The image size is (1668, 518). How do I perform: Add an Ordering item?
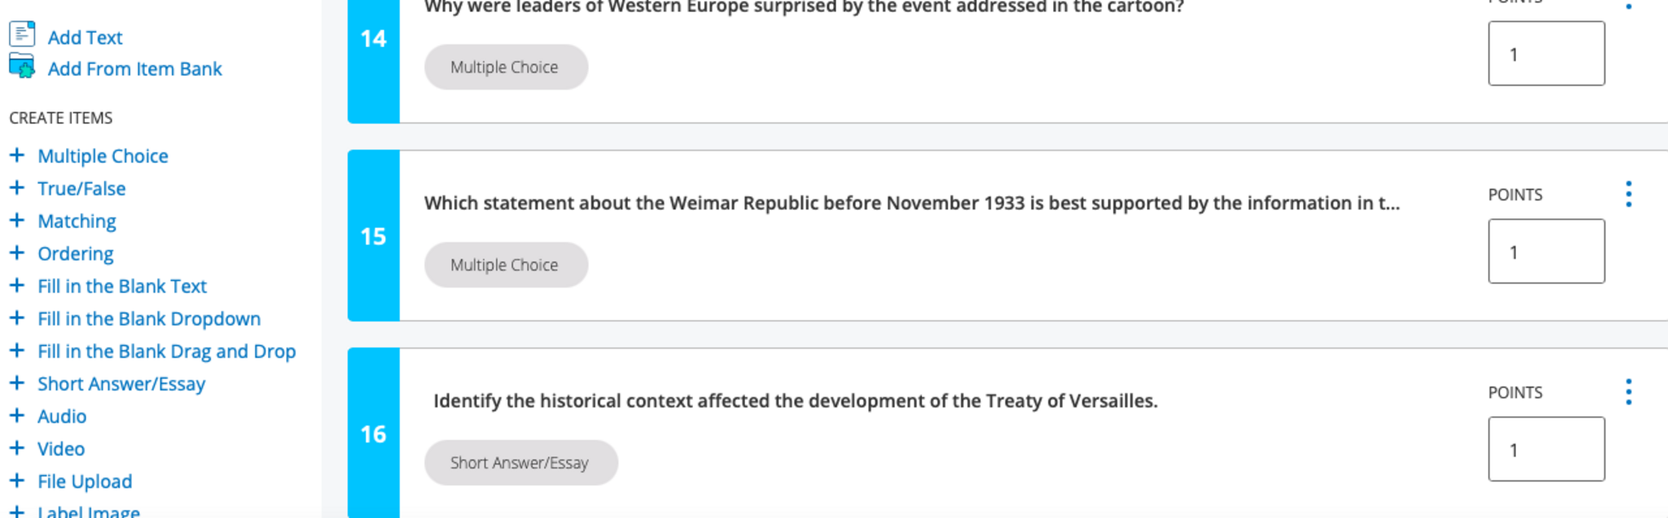coord(75,253)
